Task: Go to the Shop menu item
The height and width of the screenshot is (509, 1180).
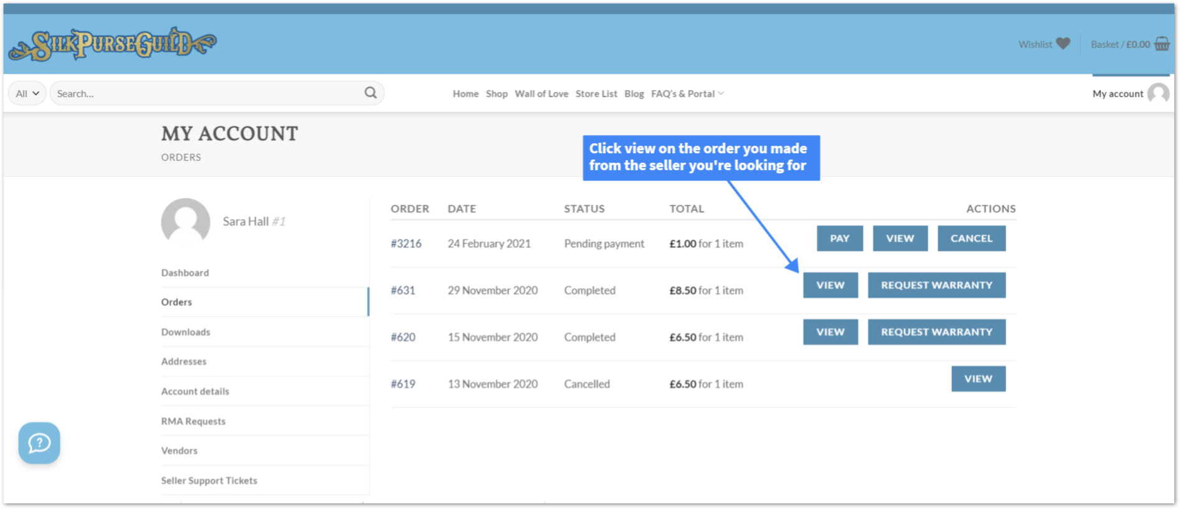Action: pyautogui.click(x=497, y=93)
